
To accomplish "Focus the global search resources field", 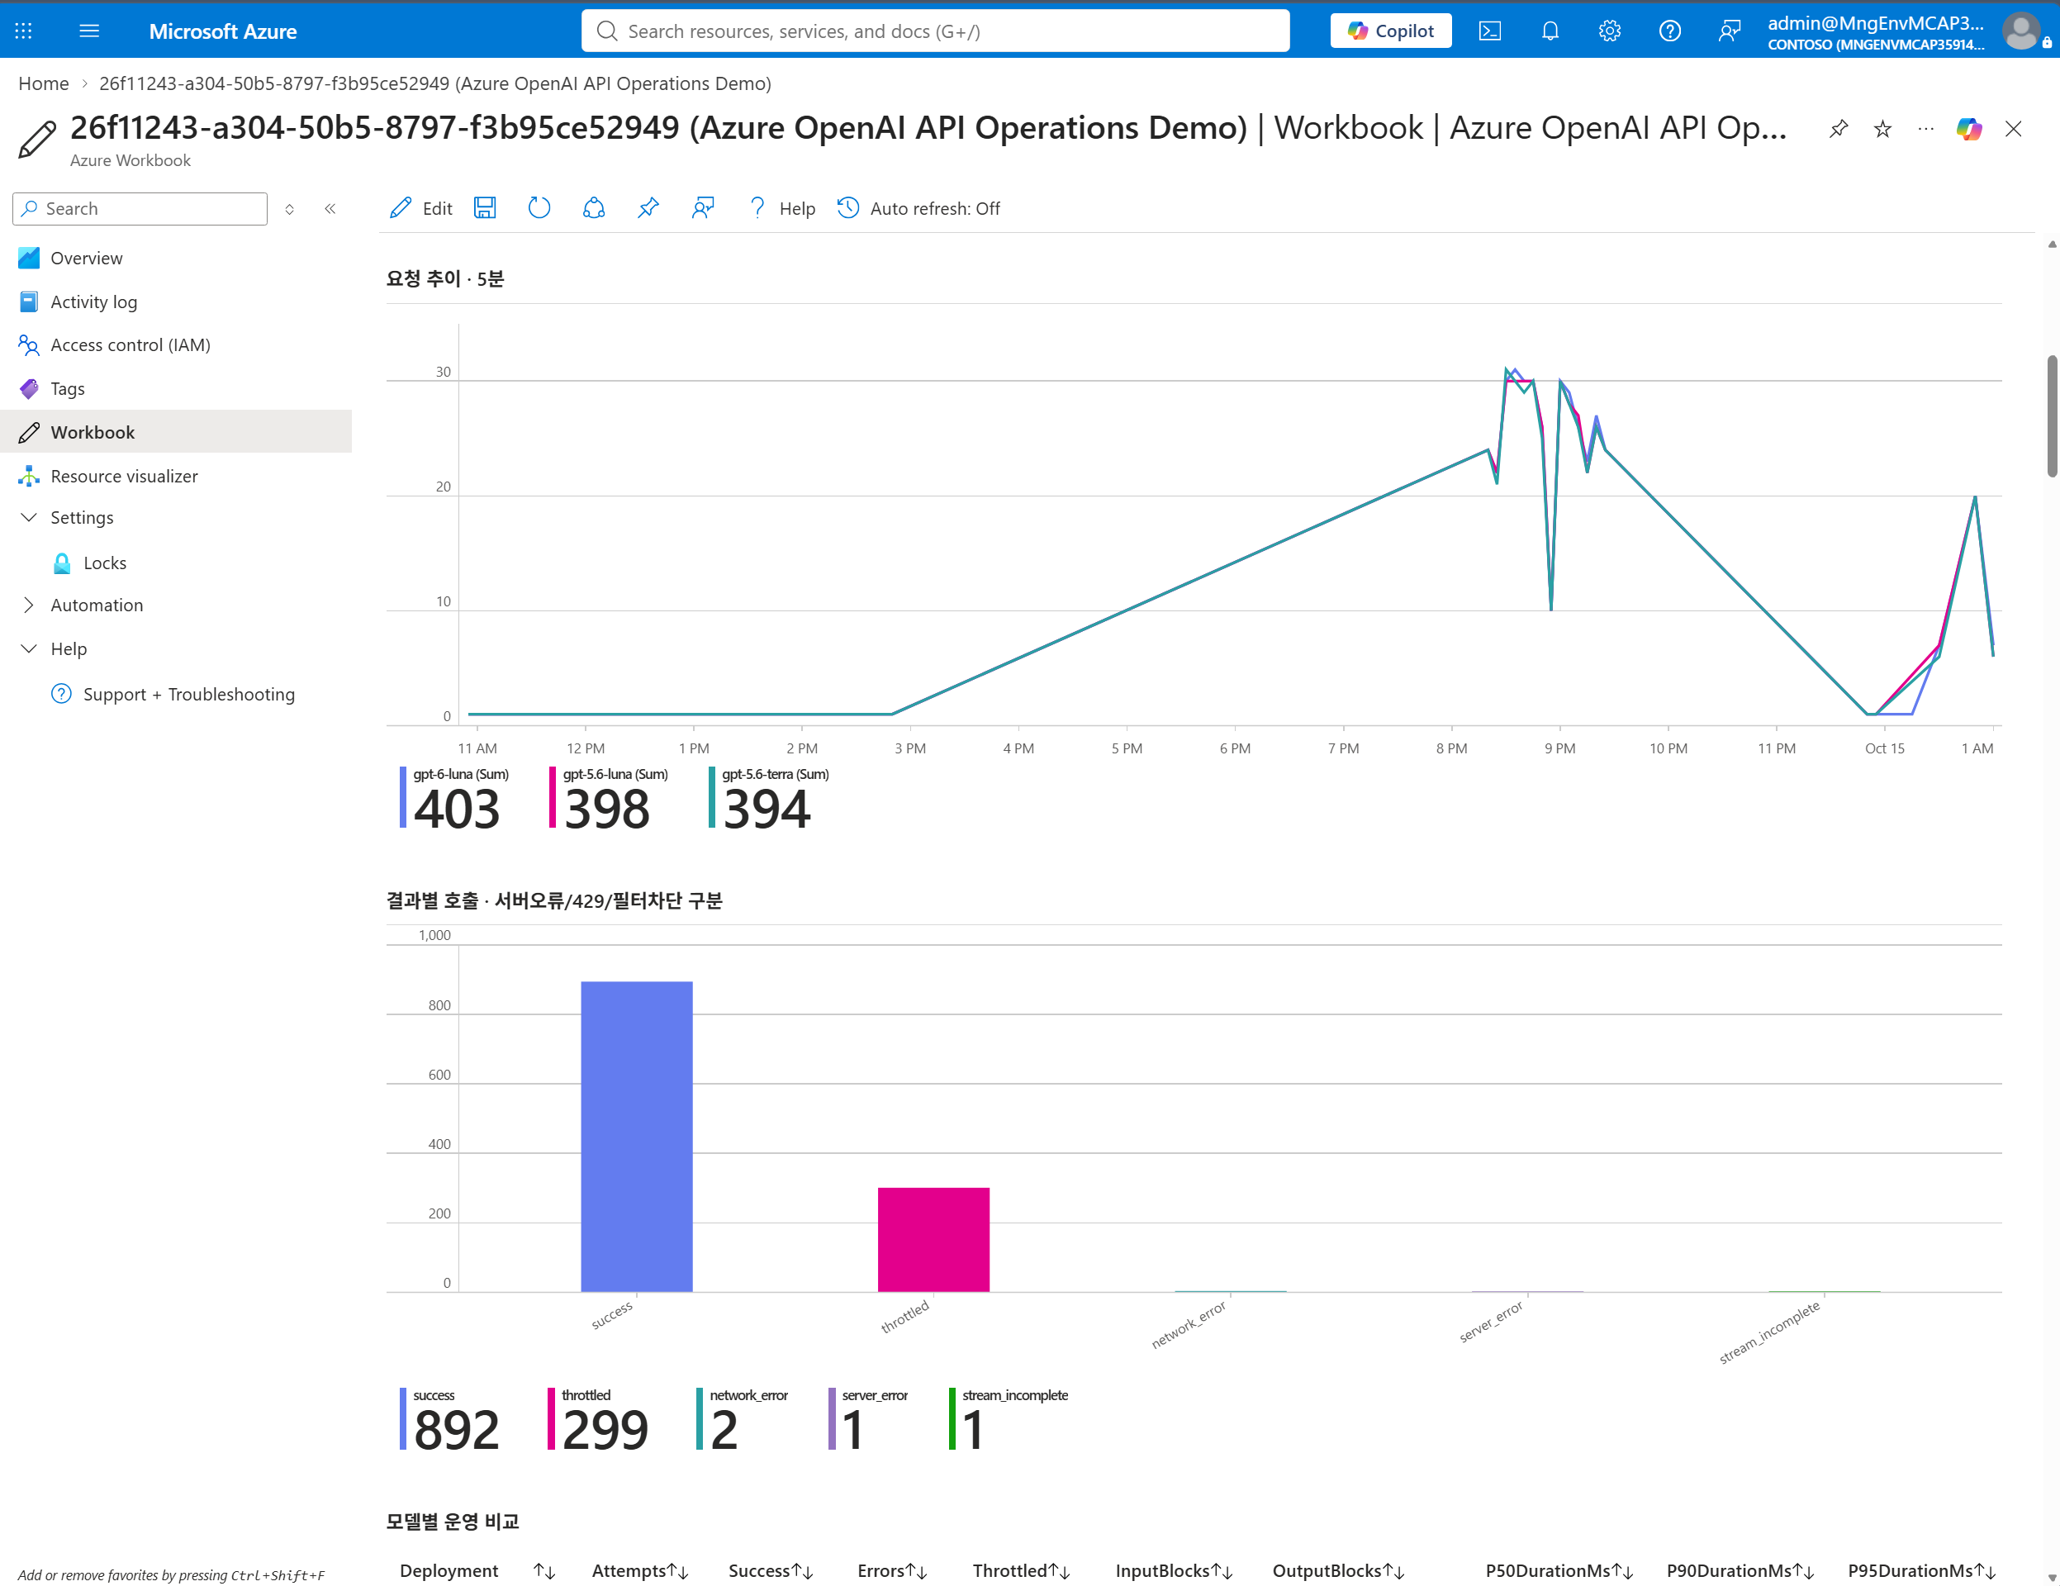I will click(936, 31).
